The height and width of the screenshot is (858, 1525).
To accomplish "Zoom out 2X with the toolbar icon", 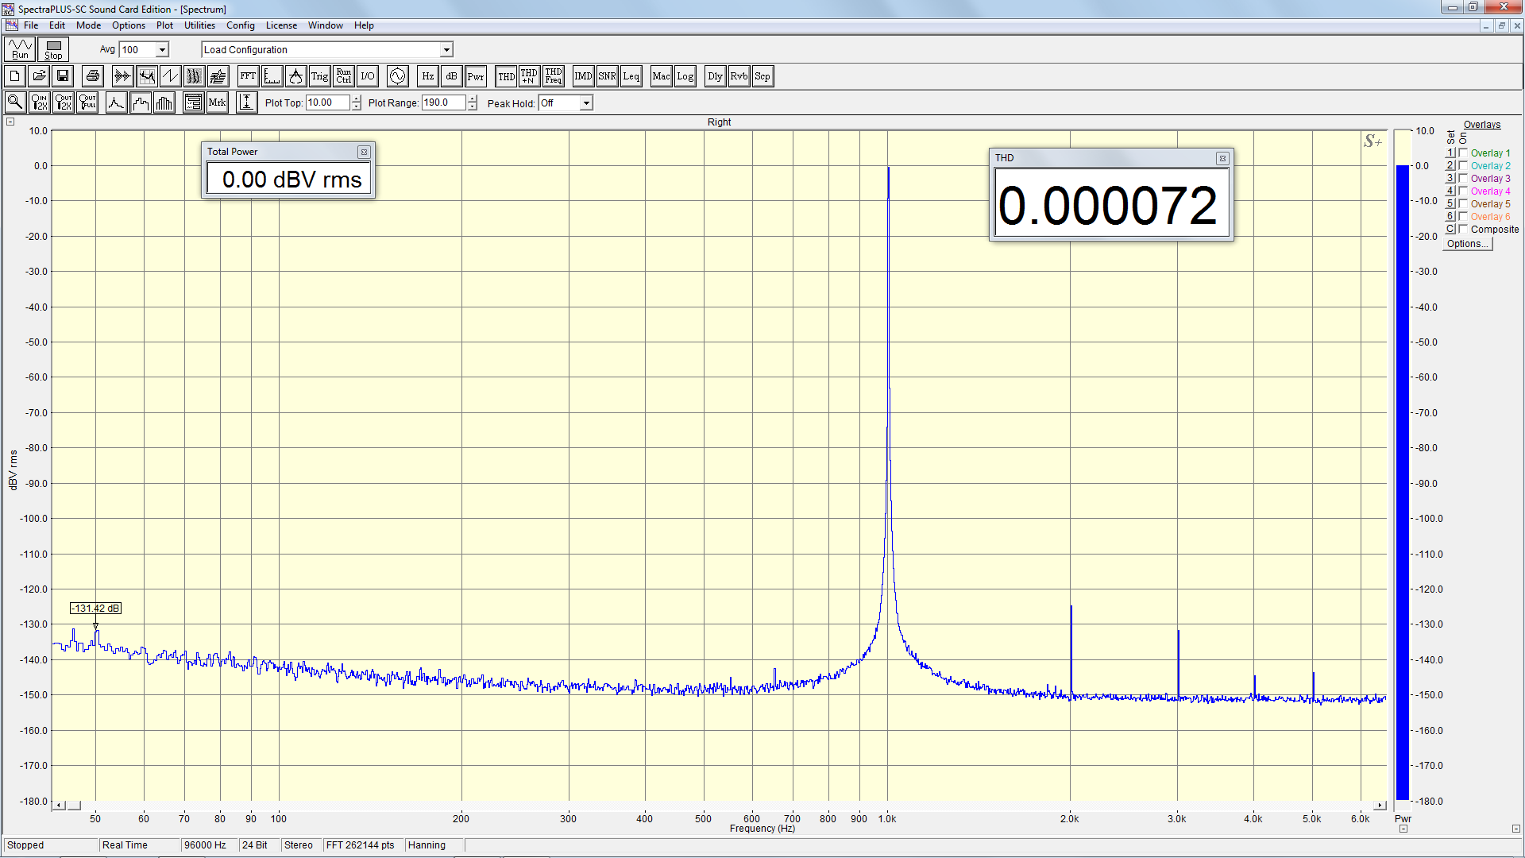I will pyautogui.click(x=64, y=102).
